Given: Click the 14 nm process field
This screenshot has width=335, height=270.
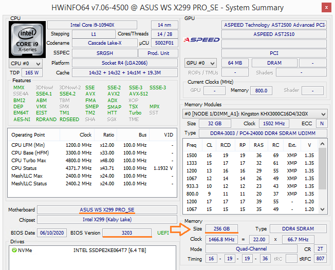Looking at the screenshot, I should coord(164,25).
